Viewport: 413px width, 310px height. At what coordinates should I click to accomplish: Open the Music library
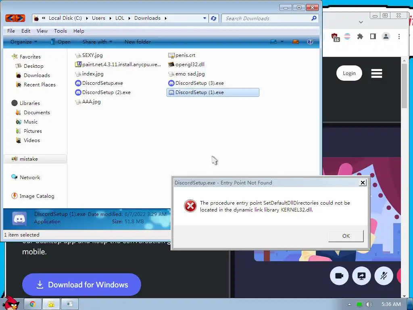pos(27,122)
